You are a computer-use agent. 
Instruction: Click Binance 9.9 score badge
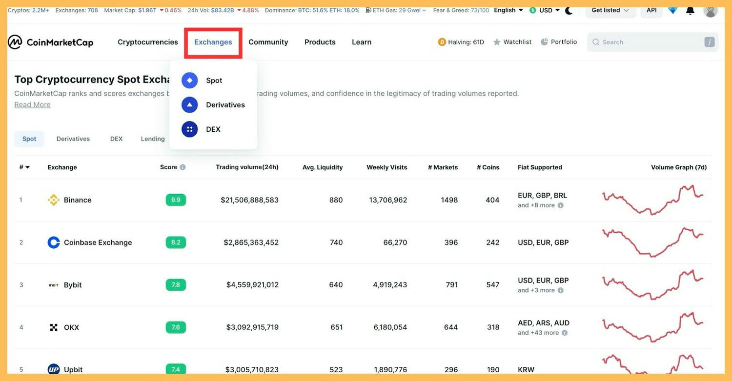[176, 200]
